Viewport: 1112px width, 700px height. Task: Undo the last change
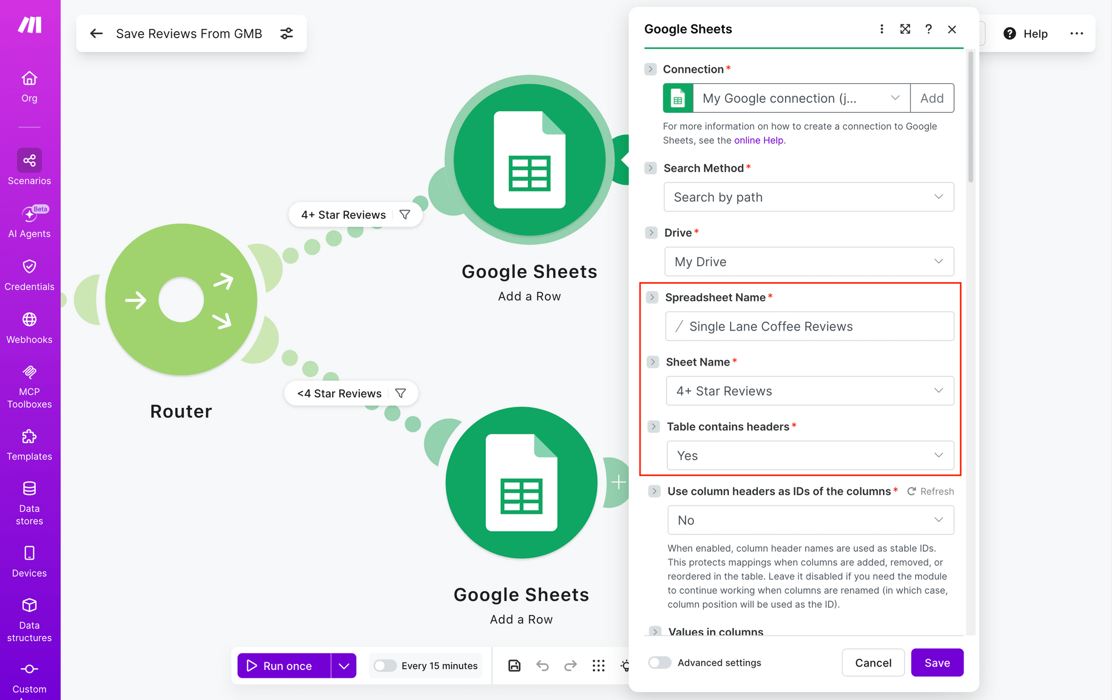point(543,666)
